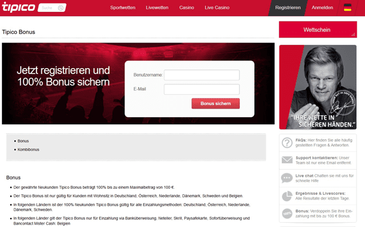The image size is (365, 227).
Task: Open Support kontaktieren link
Action: pyautogui.click(x=318, y=160)
